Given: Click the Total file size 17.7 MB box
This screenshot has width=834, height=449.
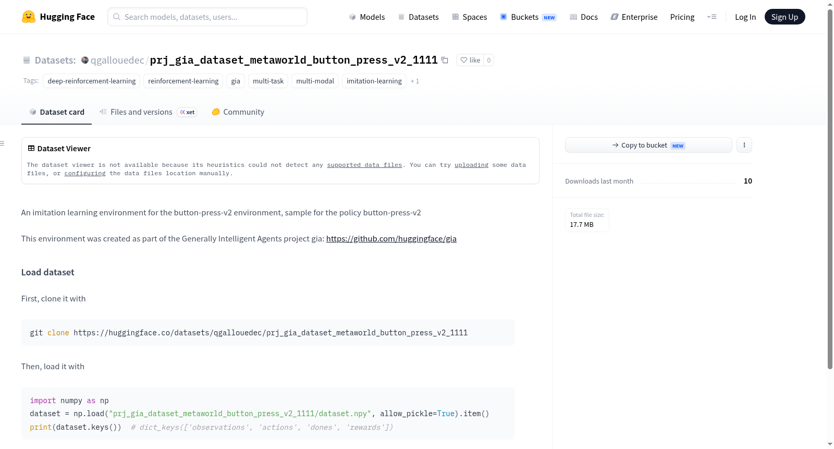Looking at the screenshot, I should point(587,220).
